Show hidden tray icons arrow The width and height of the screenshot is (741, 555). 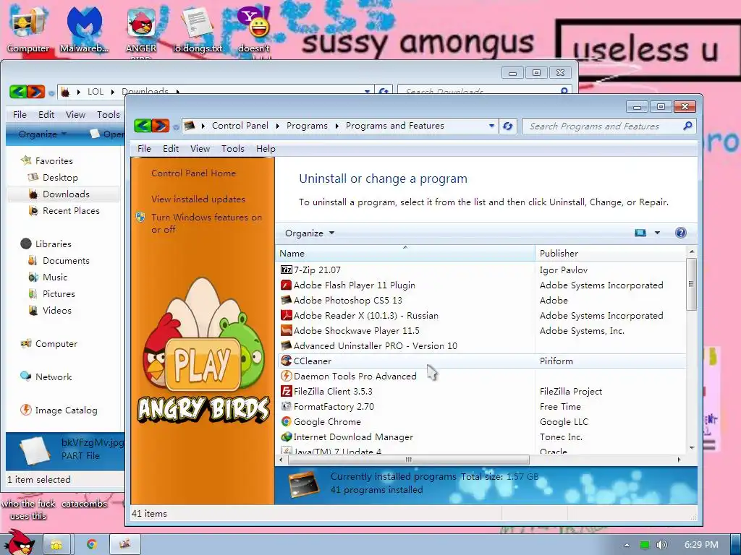click(627, 545)
